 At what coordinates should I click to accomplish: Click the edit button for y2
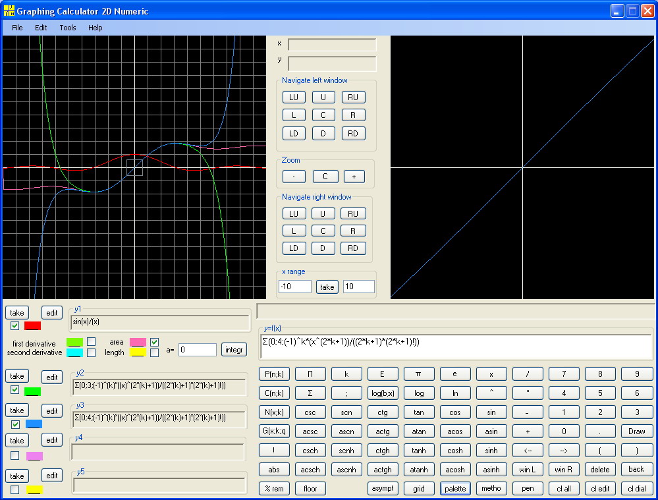coord(52,377)
